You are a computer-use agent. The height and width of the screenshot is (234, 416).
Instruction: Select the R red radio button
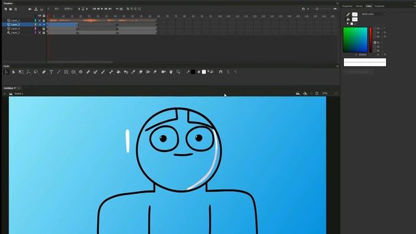point(375,42)
